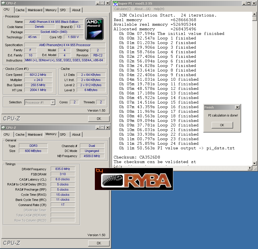Click the upper CPU-Z window's title bar icon
The width and height of the screenshot is (258, 249).
tap(3, 3)
